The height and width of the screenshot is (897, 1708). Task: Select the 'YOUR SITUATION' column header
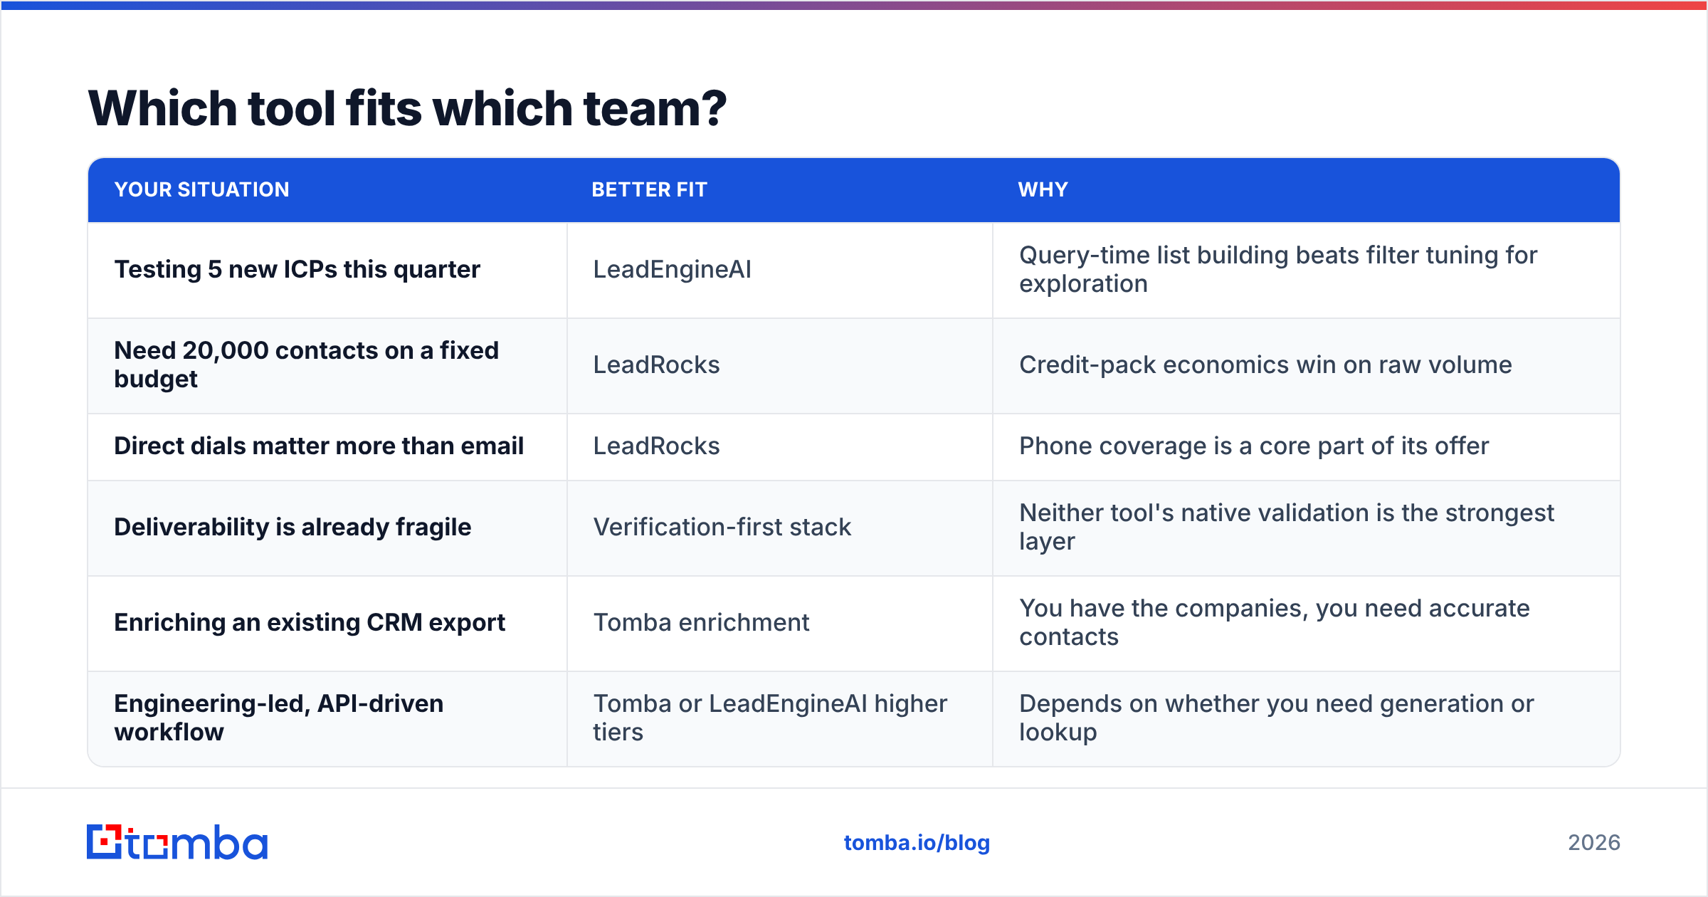coord(202,189)
